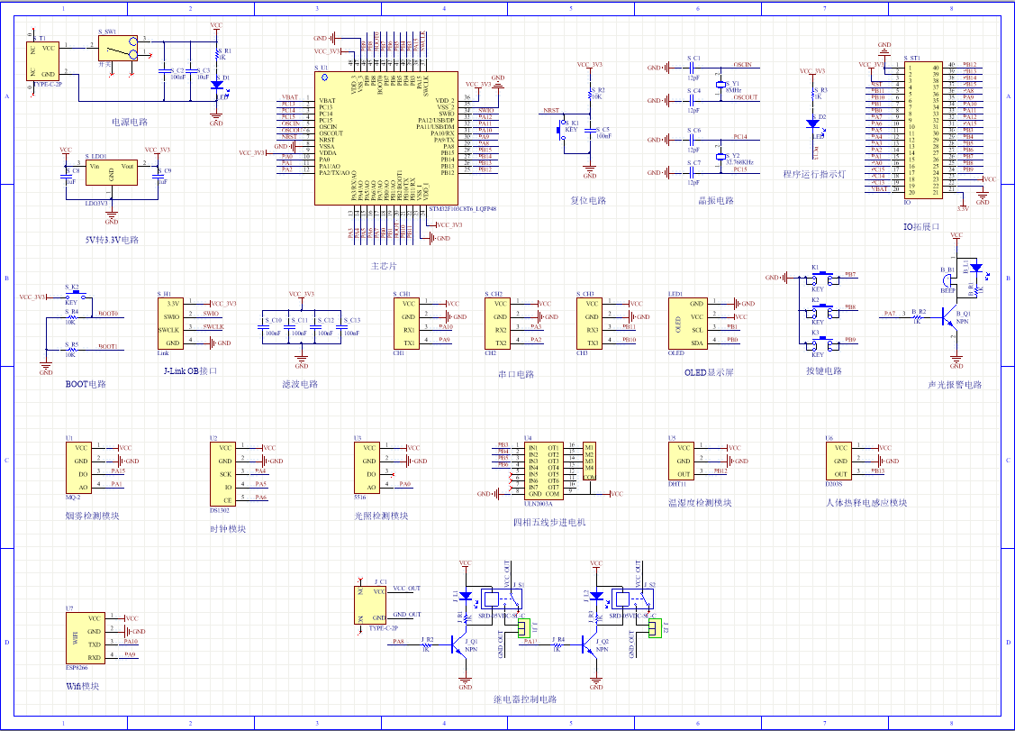Image resolution: width=1015 pixels, height=731 pixels.
Task: Click the '程序运行指示灯' label
Action: click(x=814, y=174)
